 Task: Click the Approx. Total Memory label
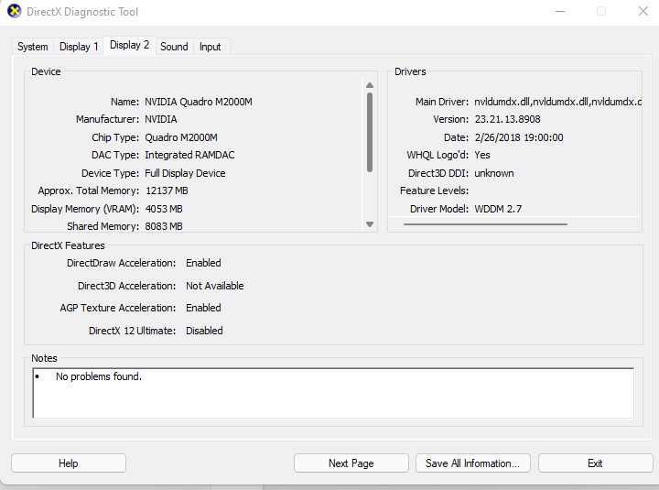pyautogui.click(x=88, y=191)
